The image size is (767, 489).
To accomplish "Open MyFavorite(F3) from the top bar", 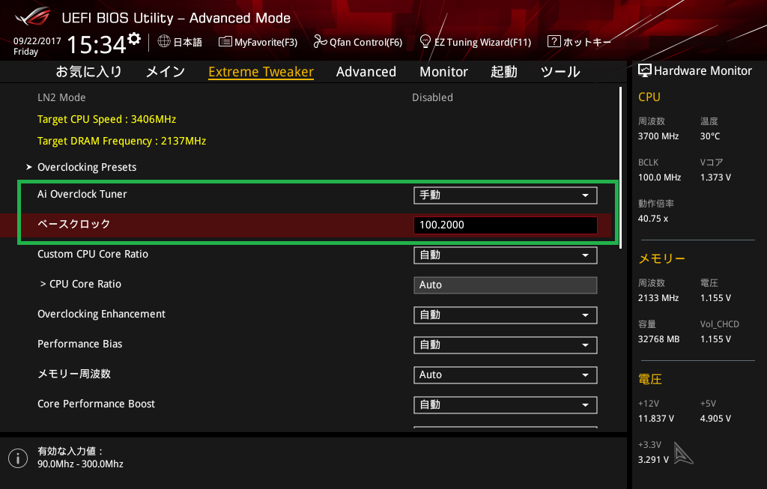I will pos(258,42).
